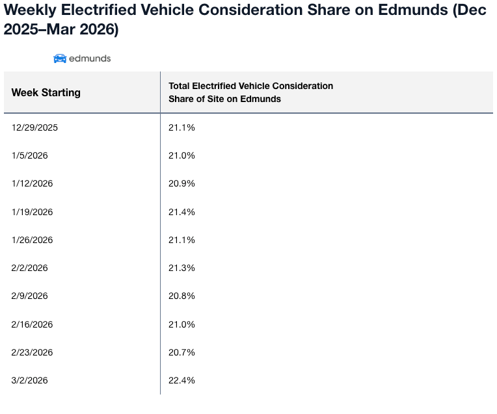
Task: Click the 20.9% share value
Action: click(182, 184)
